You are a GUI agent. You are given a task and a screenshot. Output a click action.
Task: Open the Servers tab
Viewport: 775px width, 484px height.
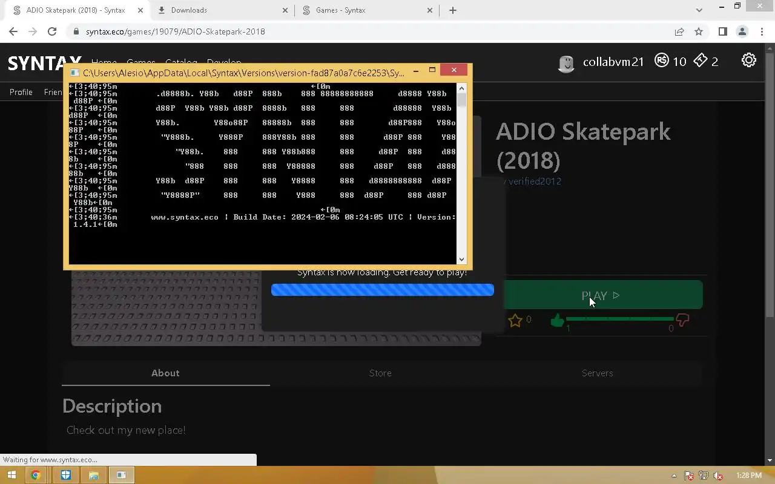[x=598, y=373]
